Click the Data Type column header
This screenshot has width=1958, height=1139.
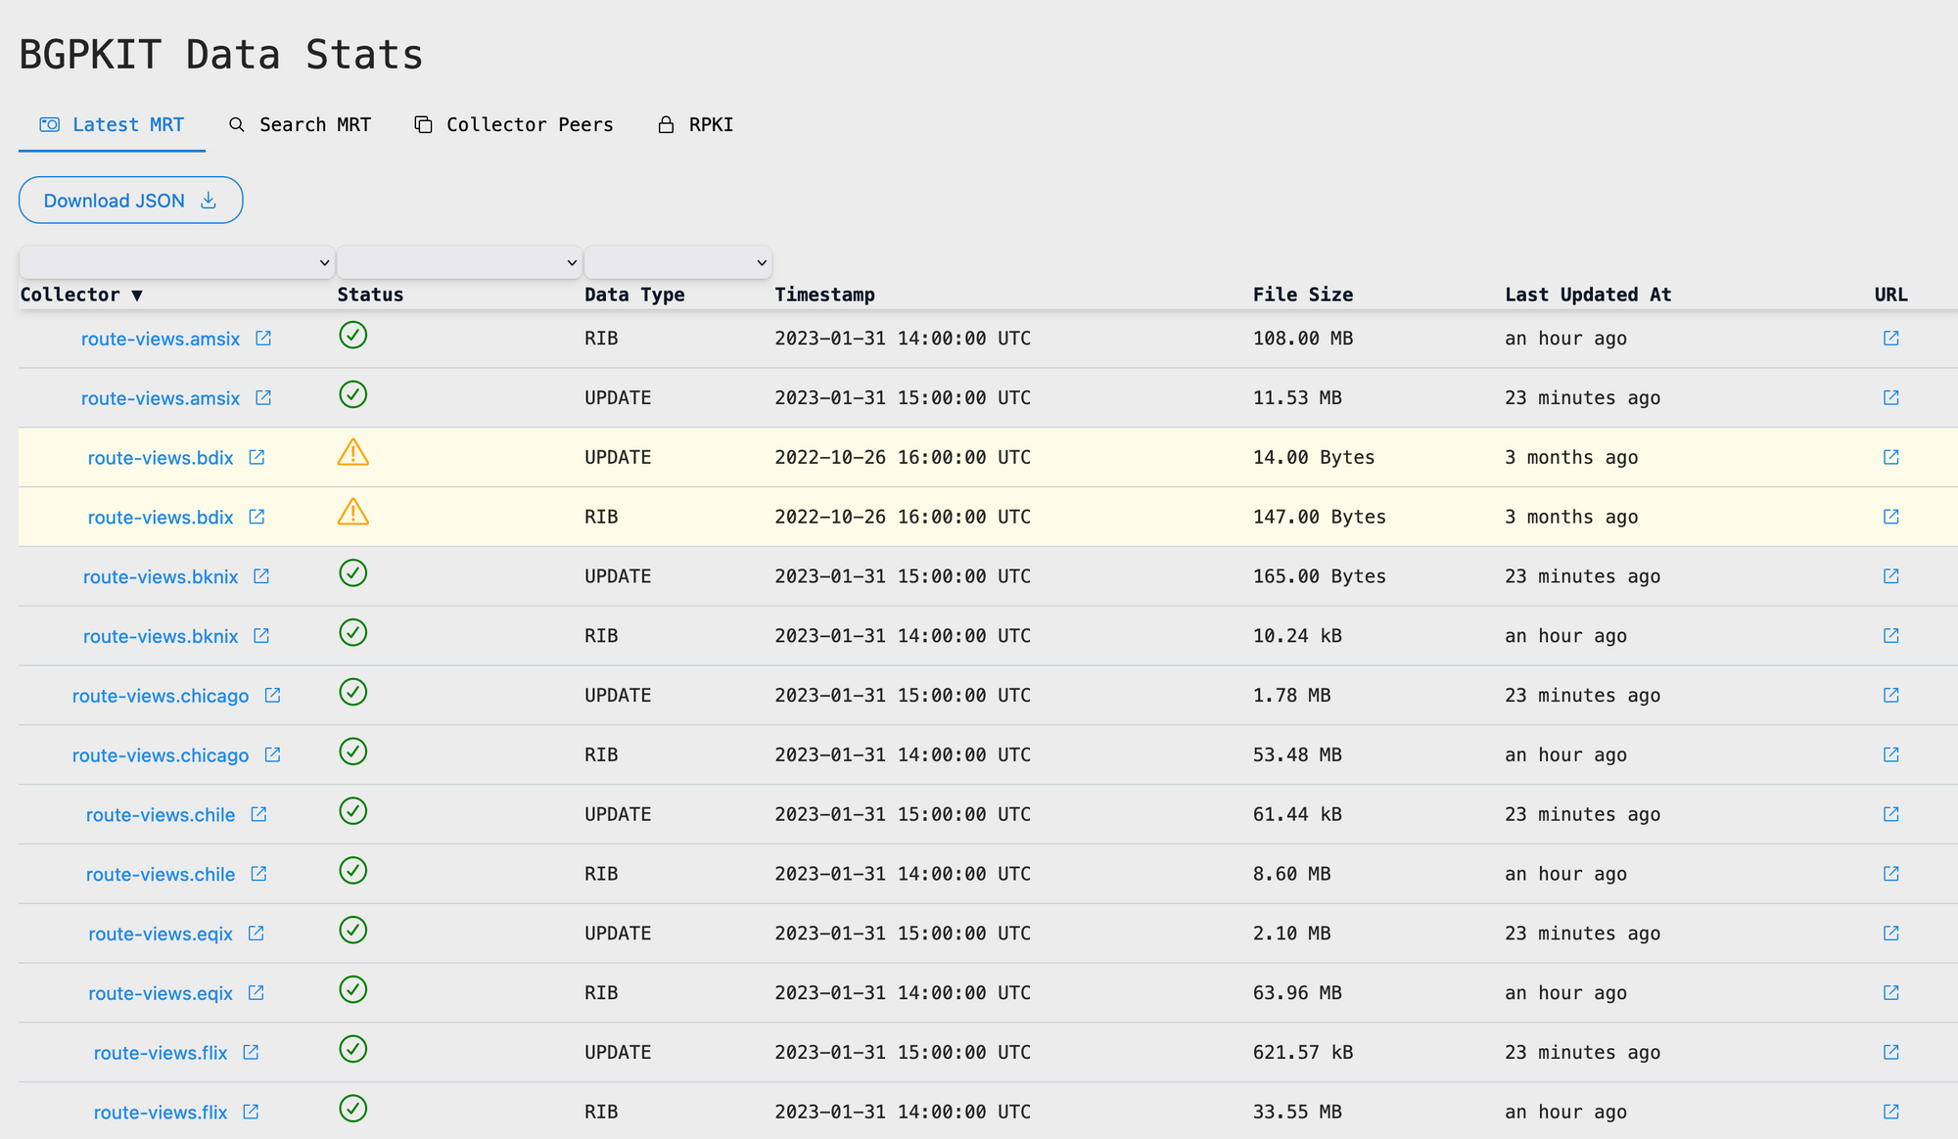pyautogui.click(x=634, y=295)
